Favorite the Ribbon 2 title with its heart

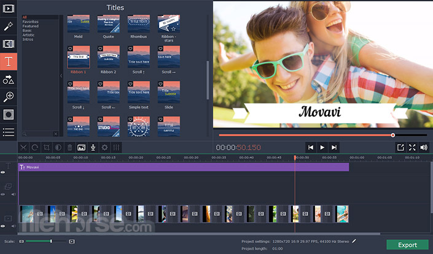(100, 48)
